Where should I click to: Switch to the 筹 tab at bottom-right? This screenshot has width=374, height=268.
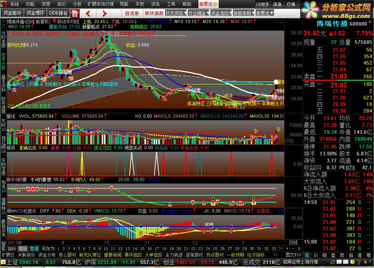369,255
